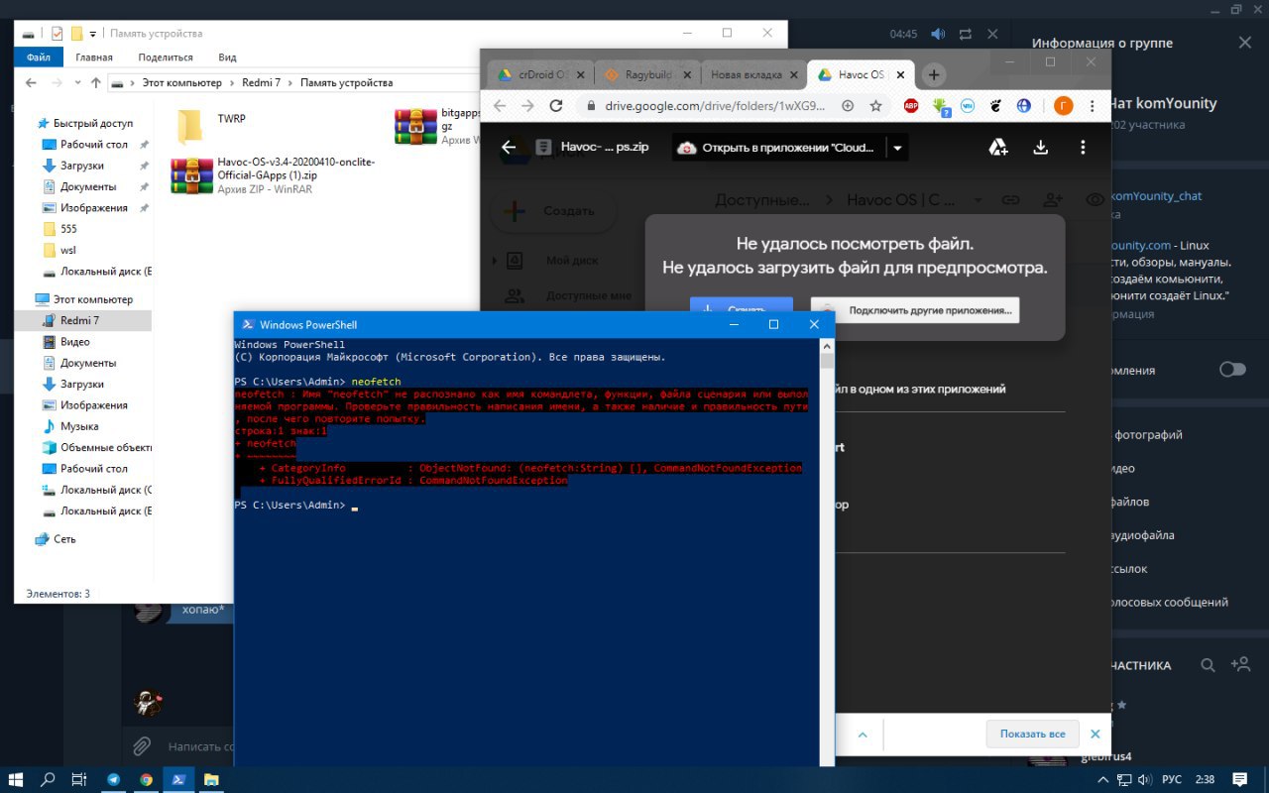Click the taskbar search icon
The width and height of the screenshot is (1269, 793).
tap(48, 780)
